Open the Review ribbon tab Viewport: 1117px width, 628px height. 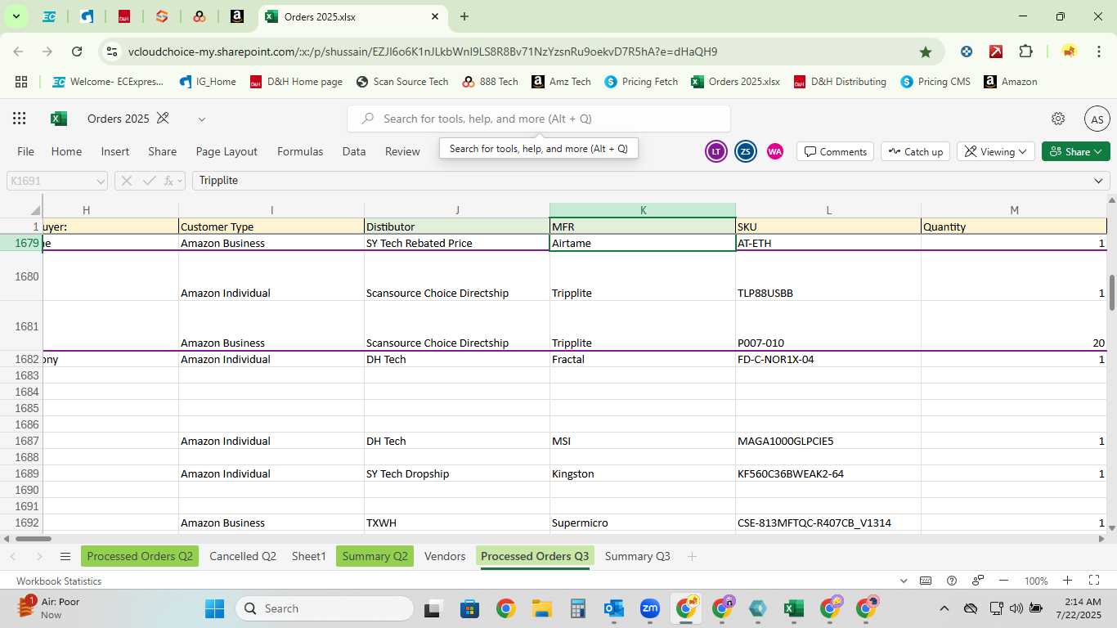[x=402, y=151]
